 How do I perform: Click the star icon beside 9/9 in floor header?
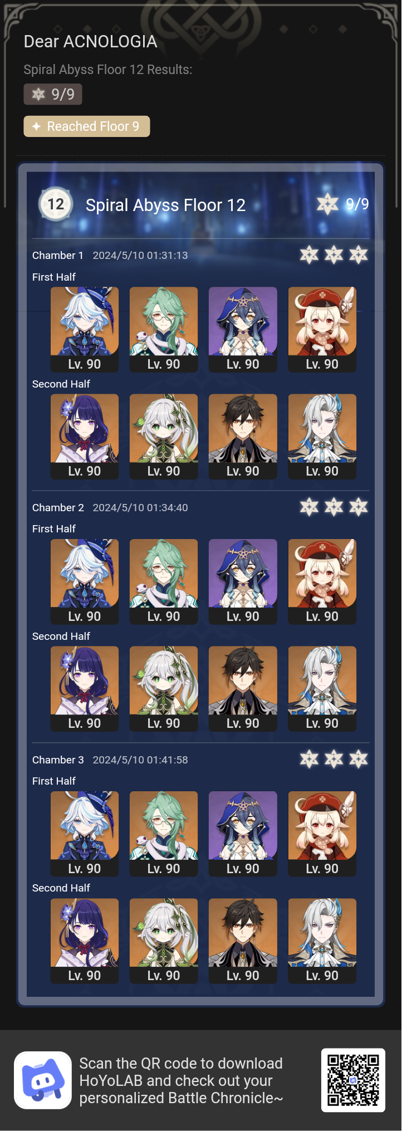pos(327,204)
